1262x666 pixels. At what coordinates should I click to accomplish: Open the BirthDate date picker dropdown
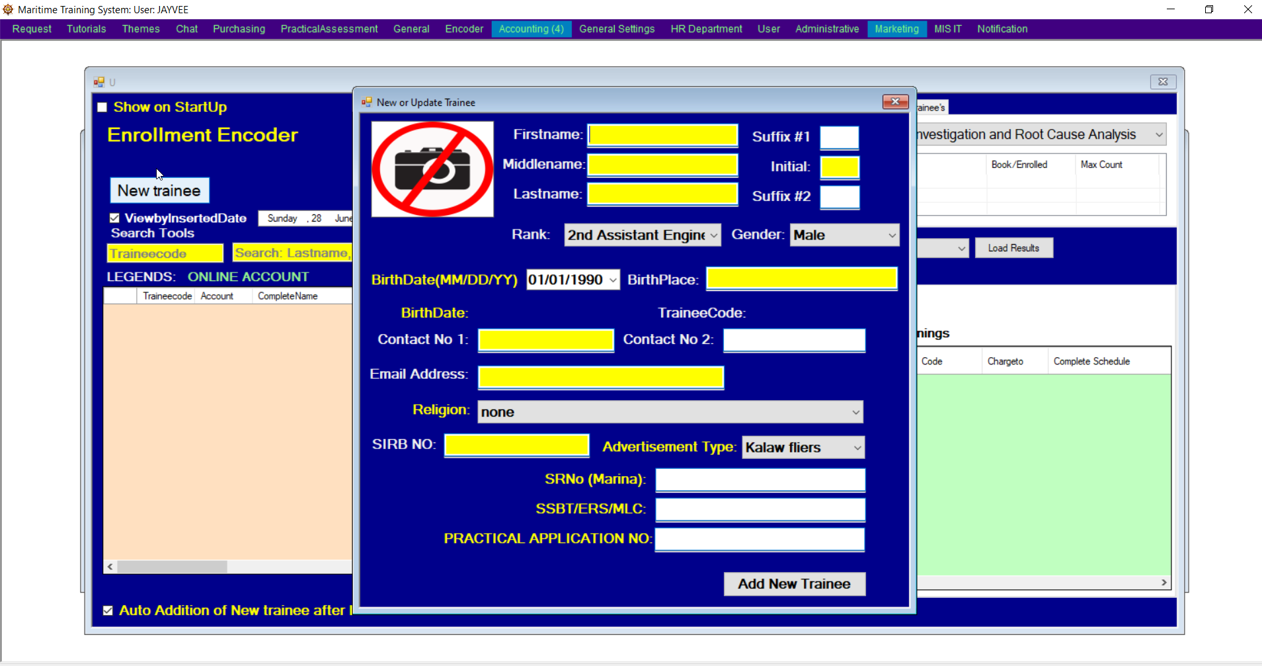pyautogui.click(x=613, y=280)
